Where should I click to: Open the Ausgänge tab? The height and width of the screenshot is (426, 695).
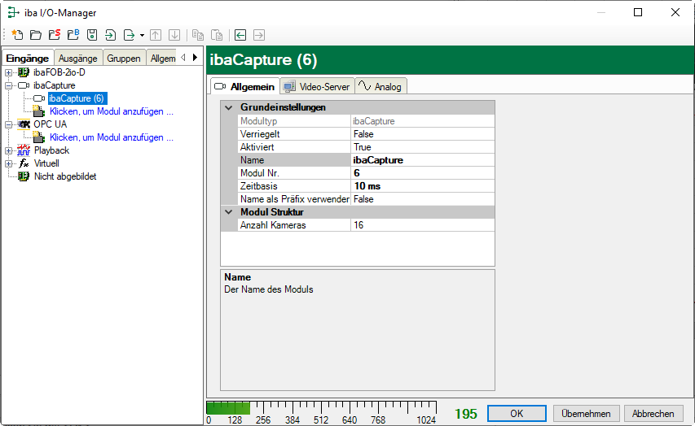[x=78, y=58]
